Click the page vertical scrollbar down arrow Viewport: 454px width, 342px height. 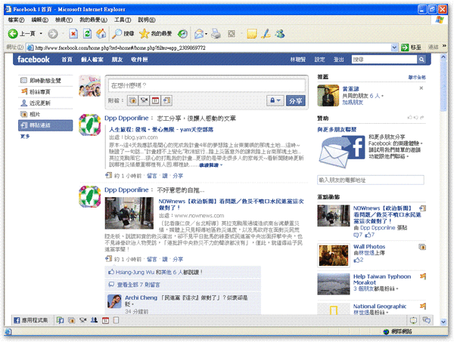click(x=443, y=322)
